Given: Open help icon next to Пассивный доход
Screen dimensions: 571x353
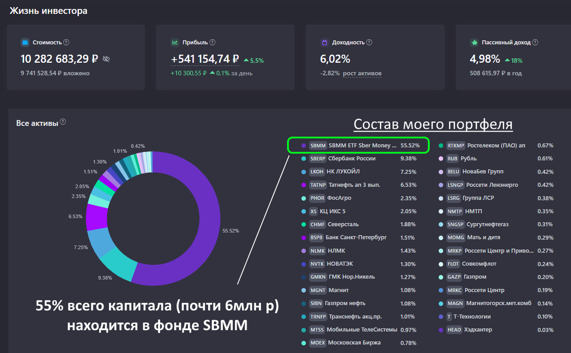Looking at the screenshot, I should click(x=535, y=42).
